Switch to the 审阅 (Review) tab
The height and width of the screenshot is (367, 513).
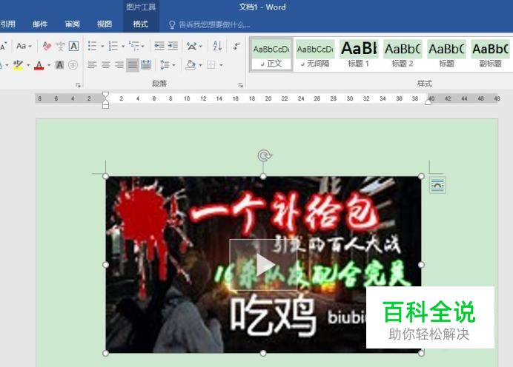pyautogui.click(x=73, y=24)
